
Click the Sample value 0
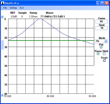(22, 17)
